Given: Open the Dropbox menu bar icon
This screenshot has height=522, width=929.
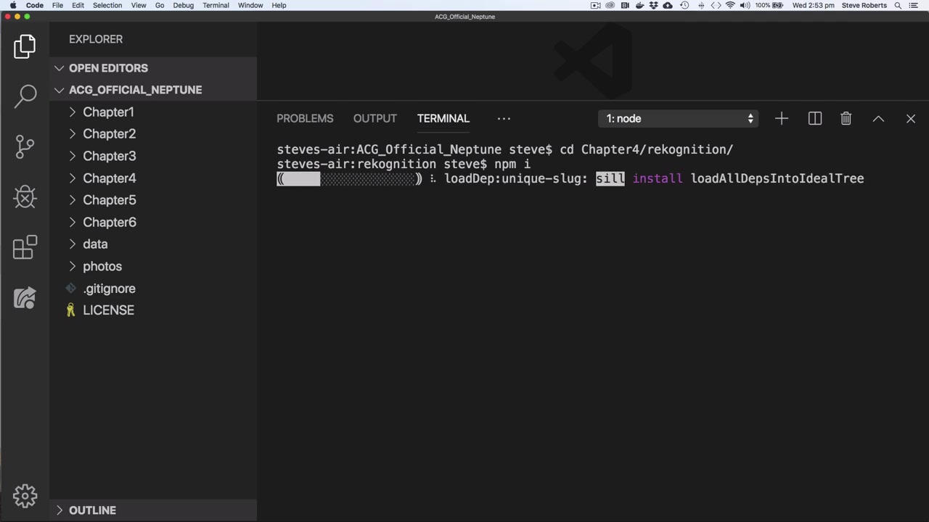Looking at the screenshot, I should 653,5.
